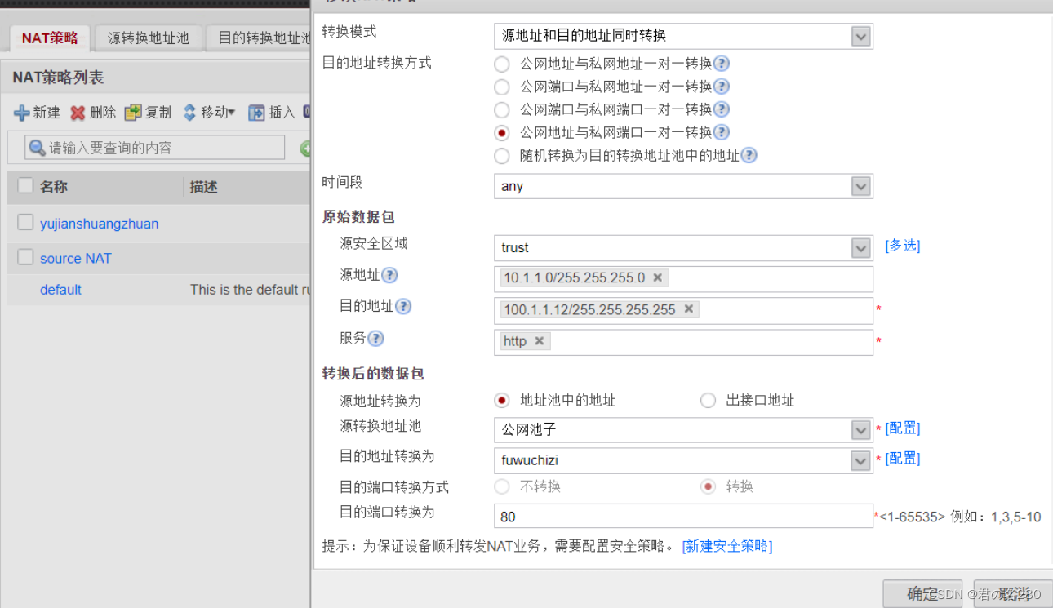Expand the 移动 dropdown arrow in toolbar
The height and width of the screenshot is (608, 1053).
(232, 113)
